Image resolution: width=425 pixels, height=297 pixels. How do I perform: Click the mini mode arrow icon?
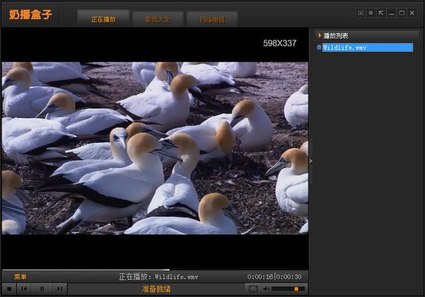coord(381,13)
